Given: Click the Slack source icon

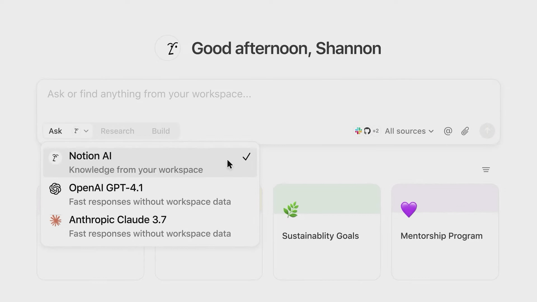Looking at the screenshot, I should (358, 131).
